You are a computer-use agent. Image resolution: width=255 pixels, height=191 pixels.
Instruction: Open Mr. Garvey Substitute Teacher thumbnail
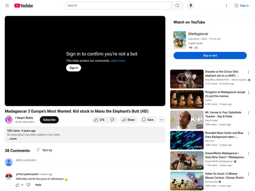(x=187, y=120)
